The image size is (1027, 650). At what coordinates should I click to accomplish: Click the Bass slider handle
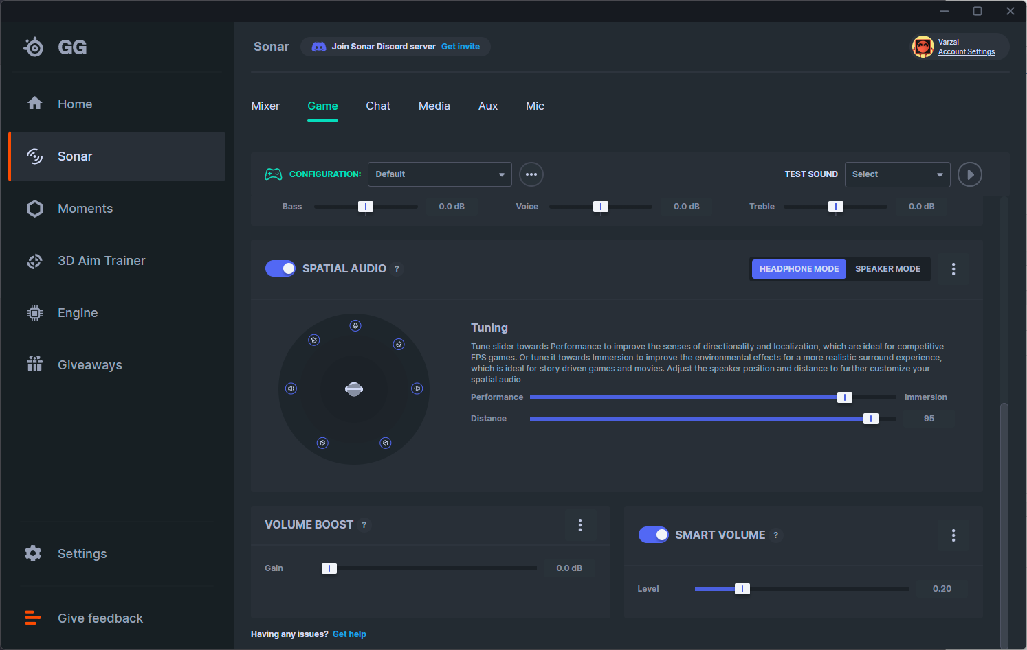tap(366, 207)
